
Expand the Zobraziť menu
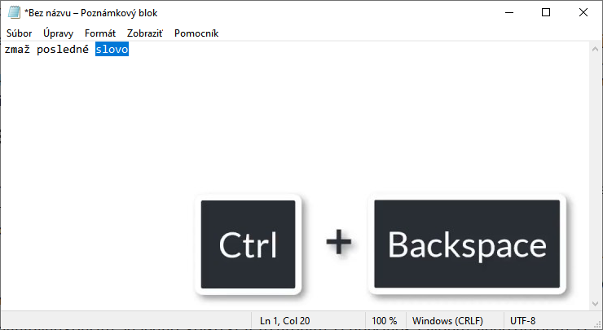click(x=145, y=33)
